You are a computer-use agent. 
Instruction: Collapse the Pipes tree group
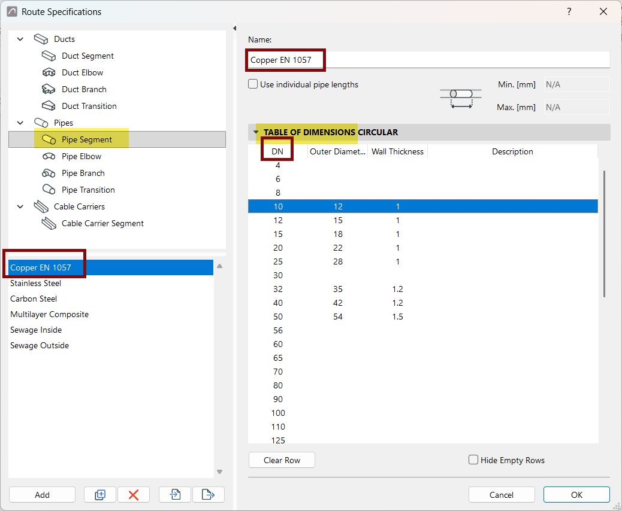[20, 123]
